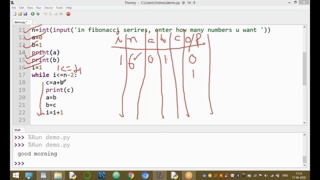The height and width of the screenshot is (180, 320).
Task: Open the Run menu
Action: [38, 8]
